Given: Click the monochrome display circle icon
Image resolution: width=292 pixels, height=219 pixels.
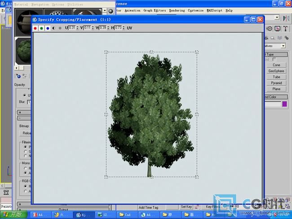Looking at the screenshot, I should click(x=60, y=28).
